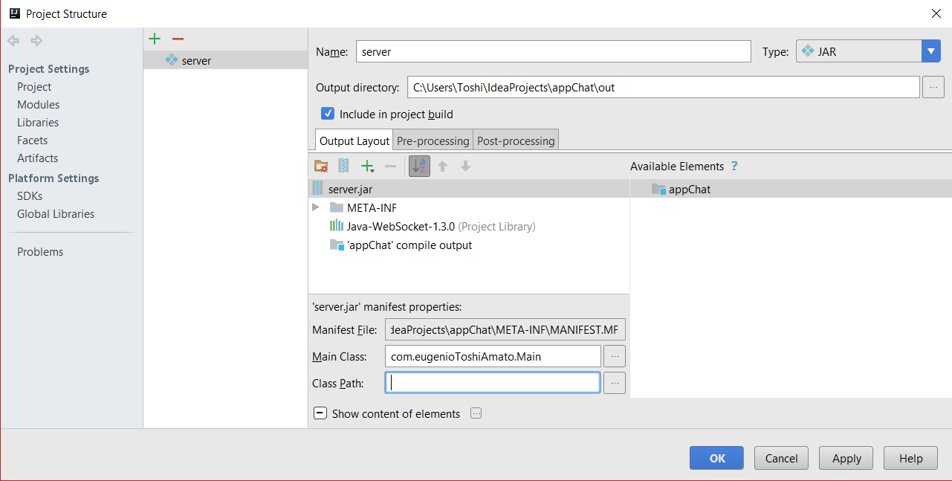This screenshot has height=481, width=952.
Task: Click the Cancel button
Action: pos(781,458)
